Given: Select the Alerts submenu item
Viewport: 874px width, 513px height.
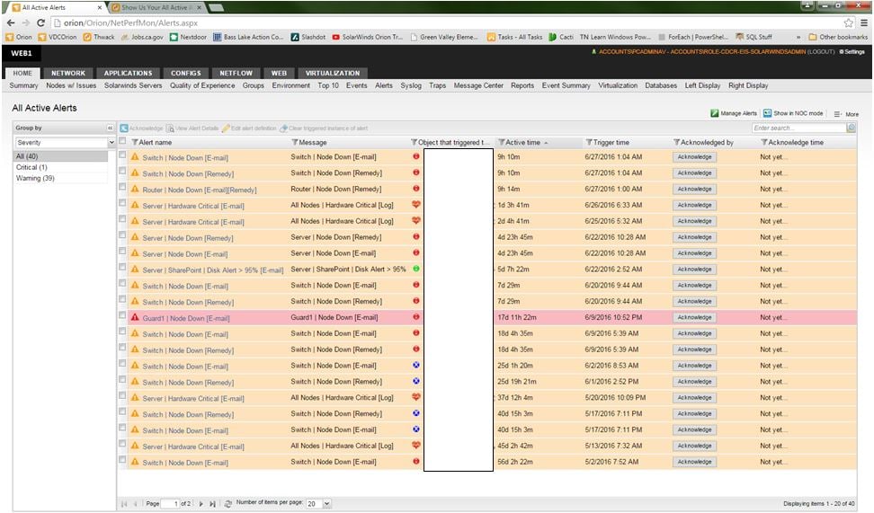Looking at the screenshot, I should (383, 85).
